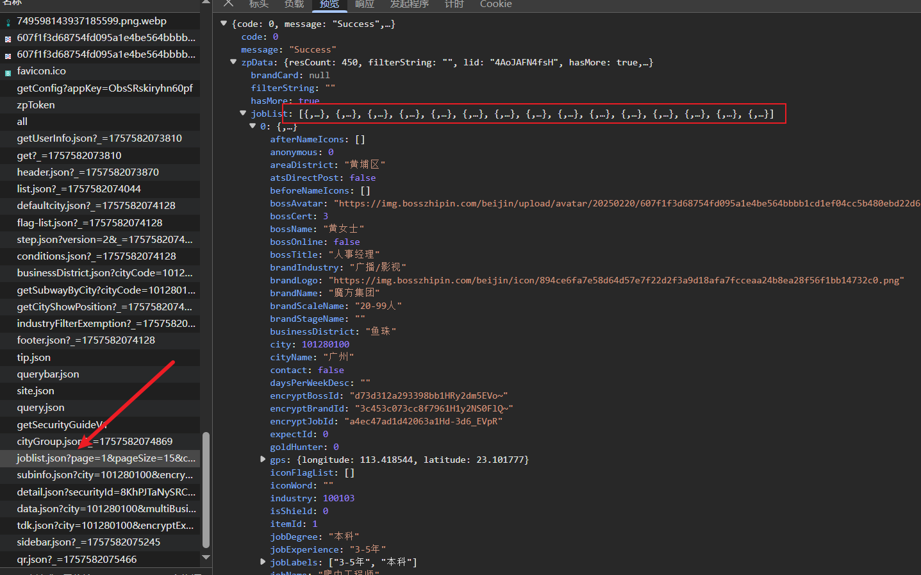Screen dimensions: 921x575
Task: Select the qr.json request
Action: click(x=100, y=560)
